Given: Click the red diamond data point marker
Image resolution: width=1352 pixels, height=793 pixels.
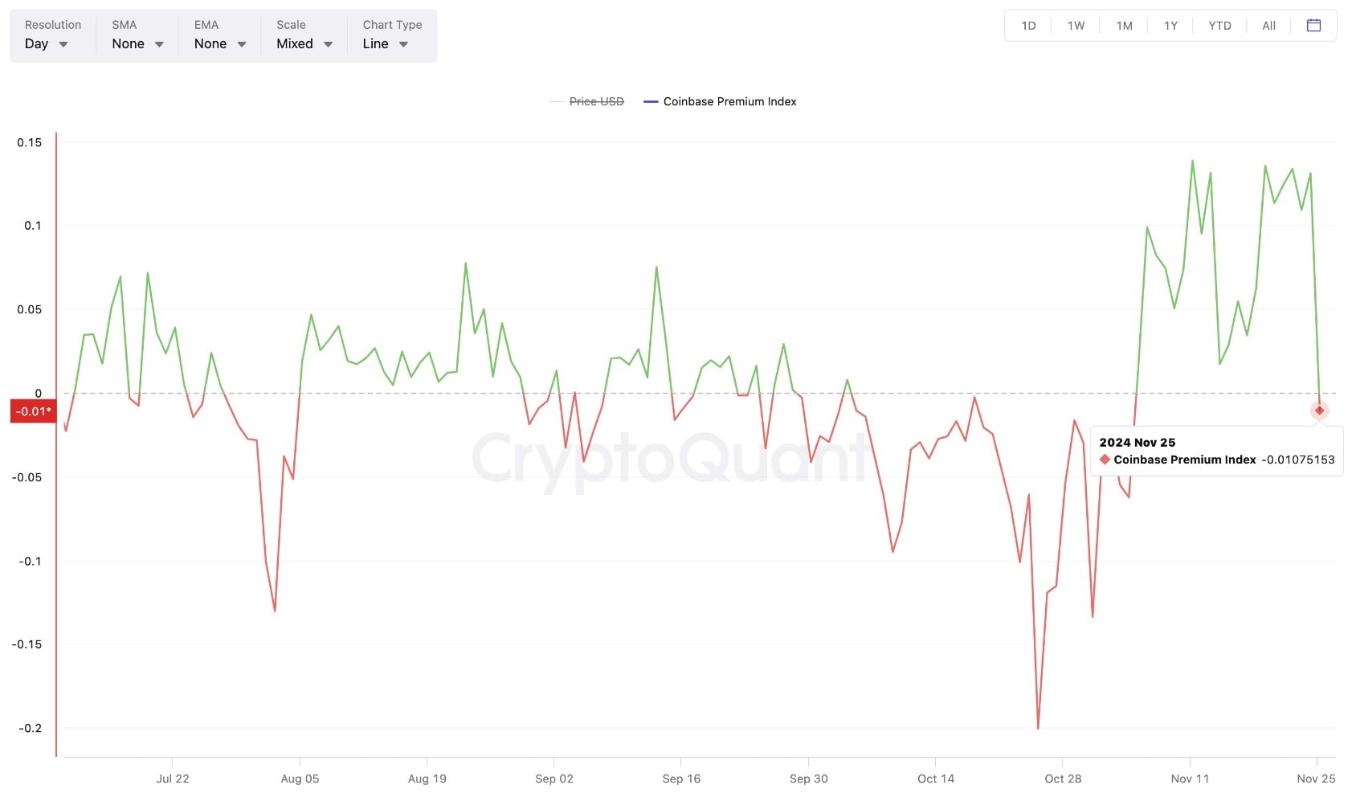Looking at the screenshot, I should click(1319, 411).
